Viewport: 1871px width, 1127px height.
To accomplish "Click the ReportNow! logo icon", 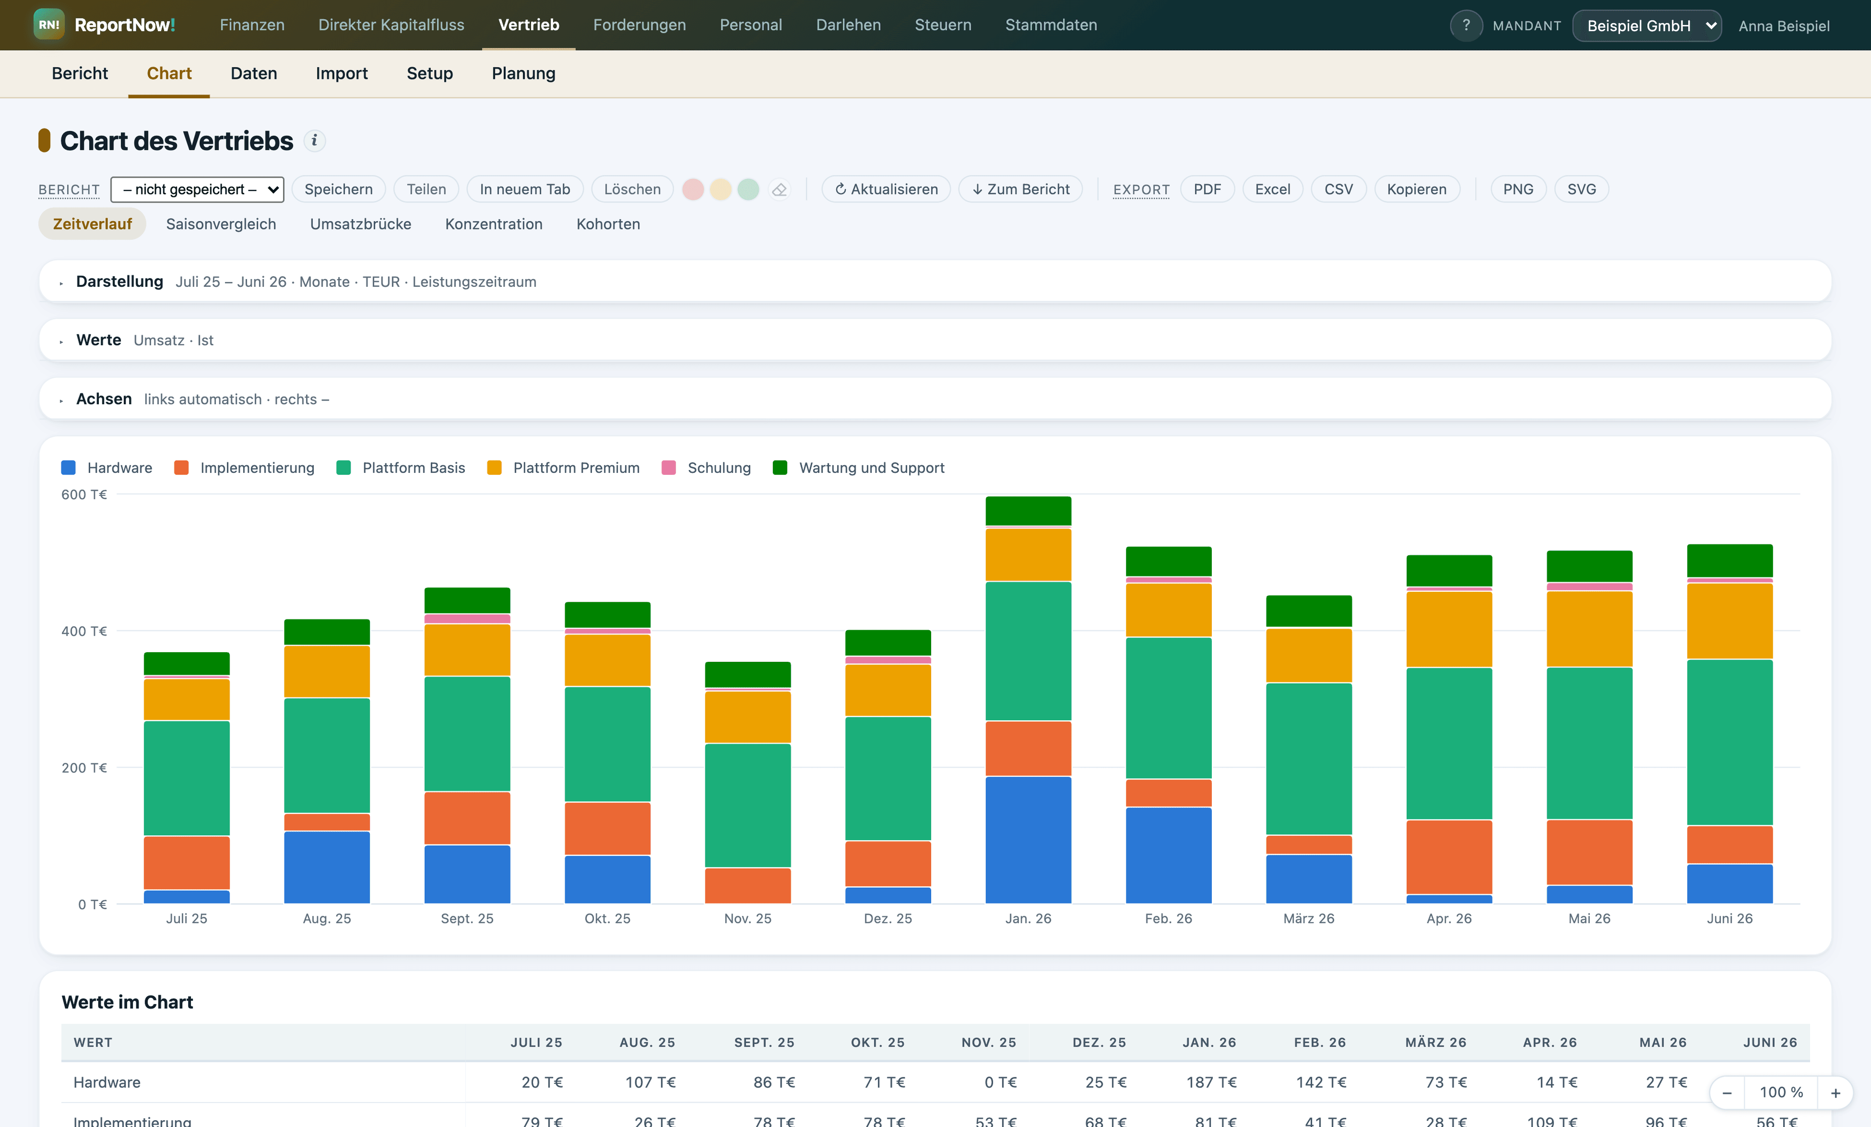I will point(49,25).
